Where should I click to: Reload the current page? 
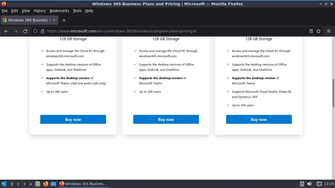(x=25, y=31)
